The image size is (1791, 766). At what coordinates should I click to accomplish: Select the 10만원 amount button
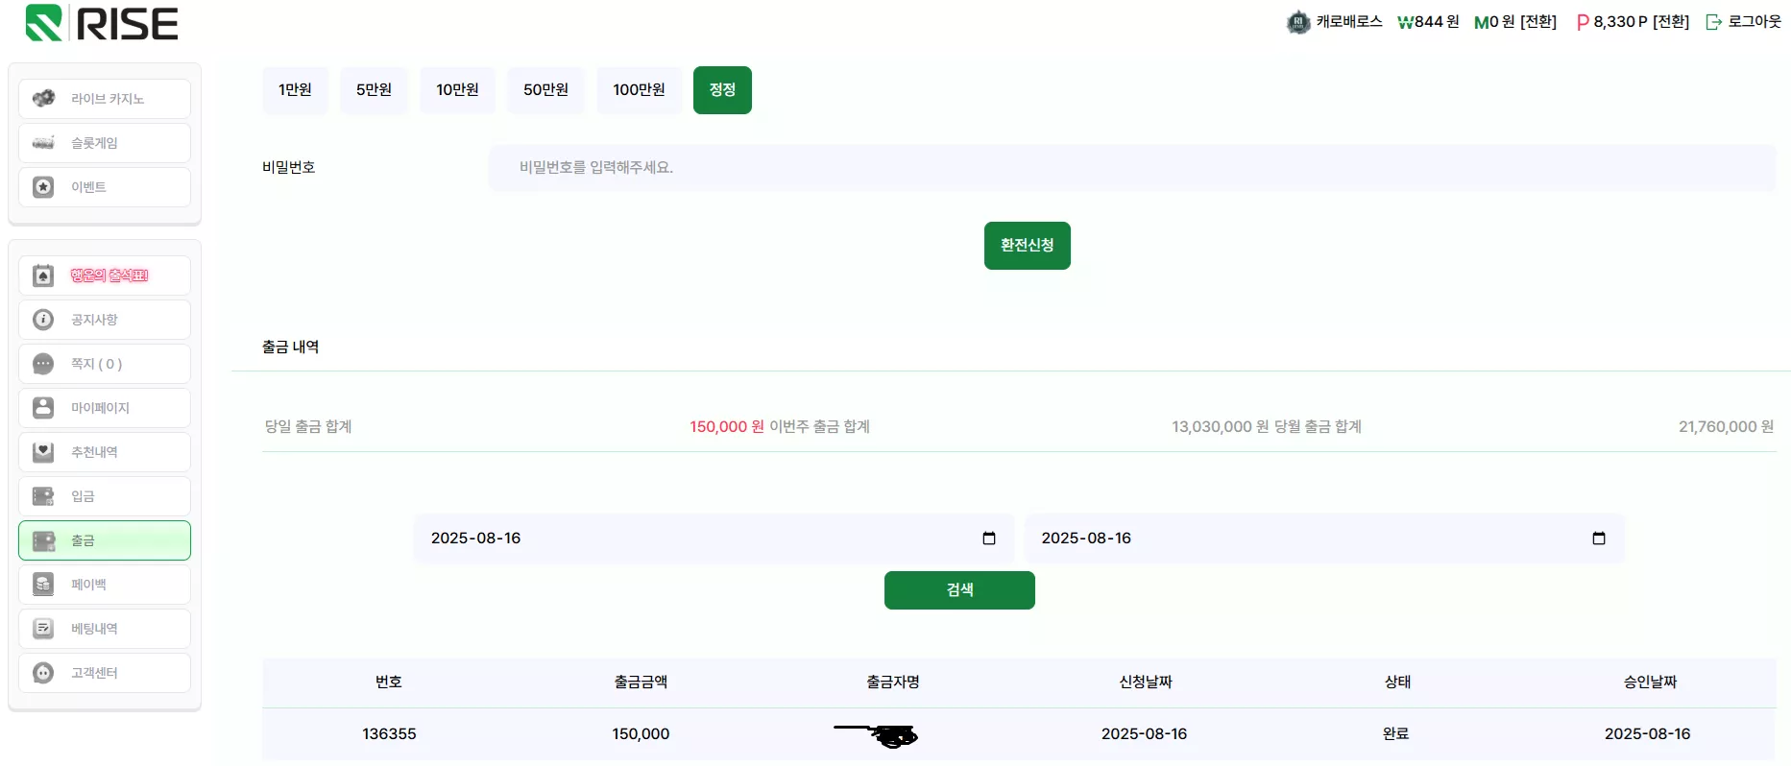457,90
